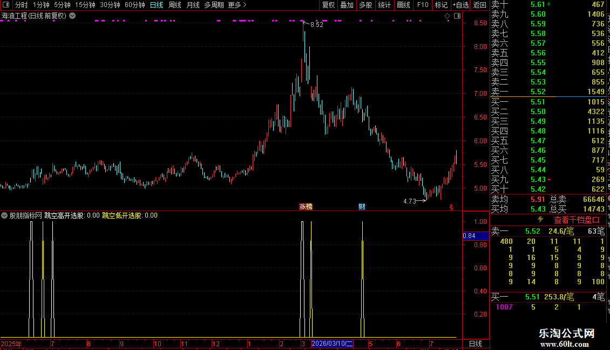Toggle the sidebar panel icon at the top-left
Screen dimensions: 610x350
coord(6,5)
